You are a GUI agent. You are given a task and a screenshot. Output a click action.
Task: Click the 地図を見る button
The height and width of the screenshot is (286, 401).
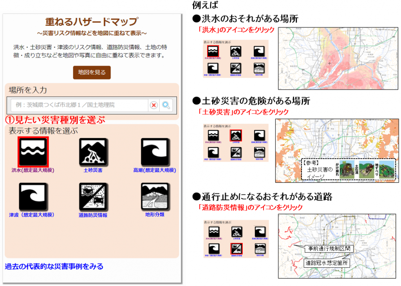click(x=92, y=72)
